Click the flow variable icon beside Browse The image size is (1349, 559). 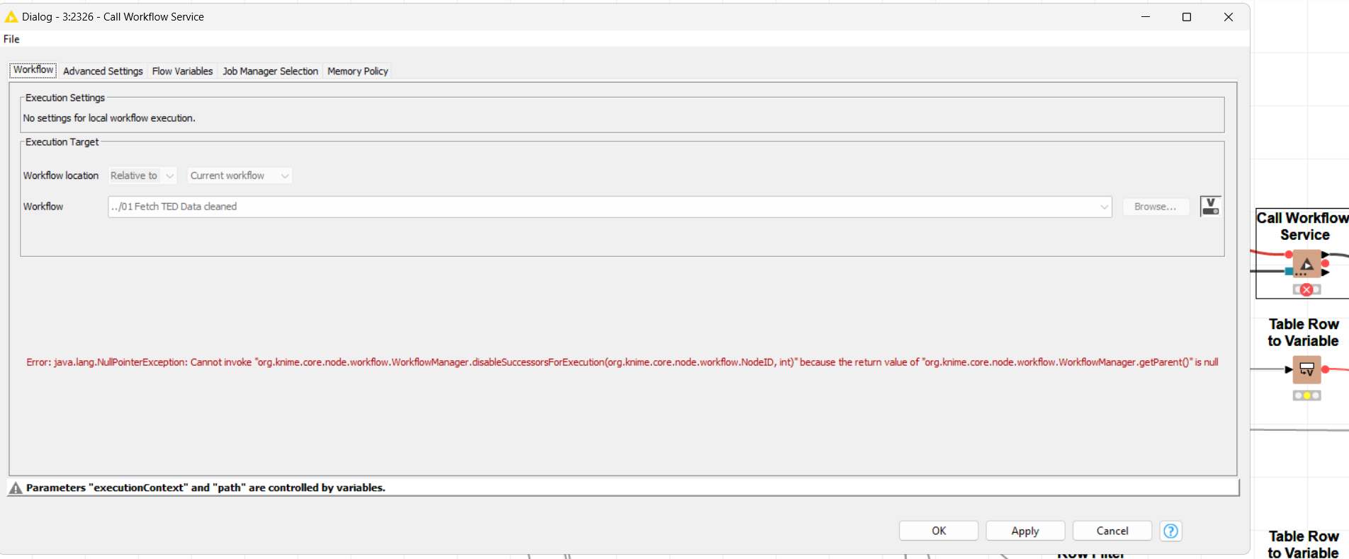click(1210, 206)
